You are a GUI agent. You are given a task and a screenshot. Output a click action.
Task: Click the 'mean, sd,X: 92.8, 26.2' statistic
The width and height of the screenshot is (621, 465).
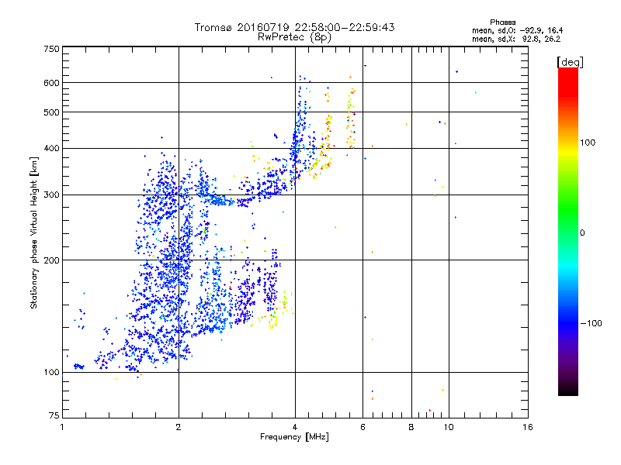(x=516, y=39)
